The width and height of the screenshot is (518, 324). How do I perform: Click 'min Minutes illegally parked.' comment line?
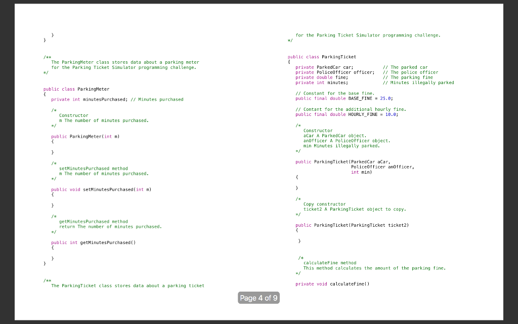[341, 146]
